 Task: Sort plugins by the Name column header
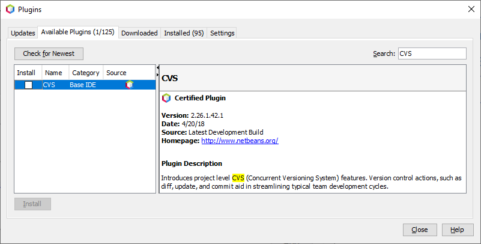click(55, 73)
